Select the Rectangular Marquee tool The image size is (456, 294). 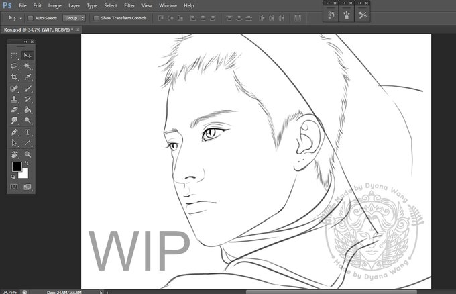(x=14, y=56)
